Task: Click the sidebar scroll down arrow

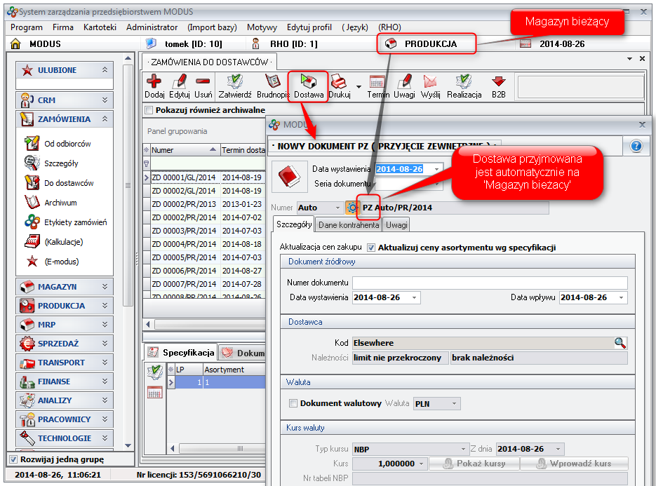Action: pyautogui.click(x=128, y=445)
